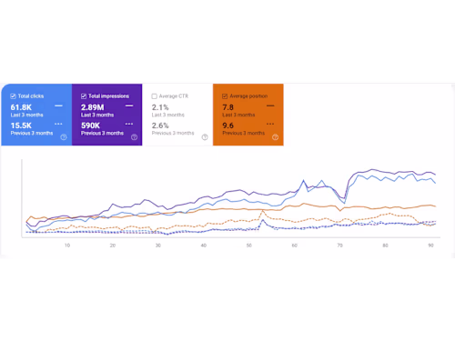Image resolution: width=455 pixels, height=341 pixels.
Task: Select the Average CTR metric card
Action: (x=177, y=115)
